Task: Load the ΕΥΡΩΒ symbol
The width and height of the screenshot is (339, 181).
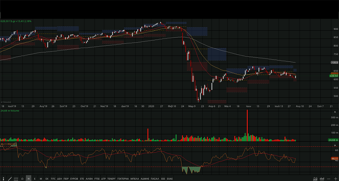Action: (x=74, y=179)
